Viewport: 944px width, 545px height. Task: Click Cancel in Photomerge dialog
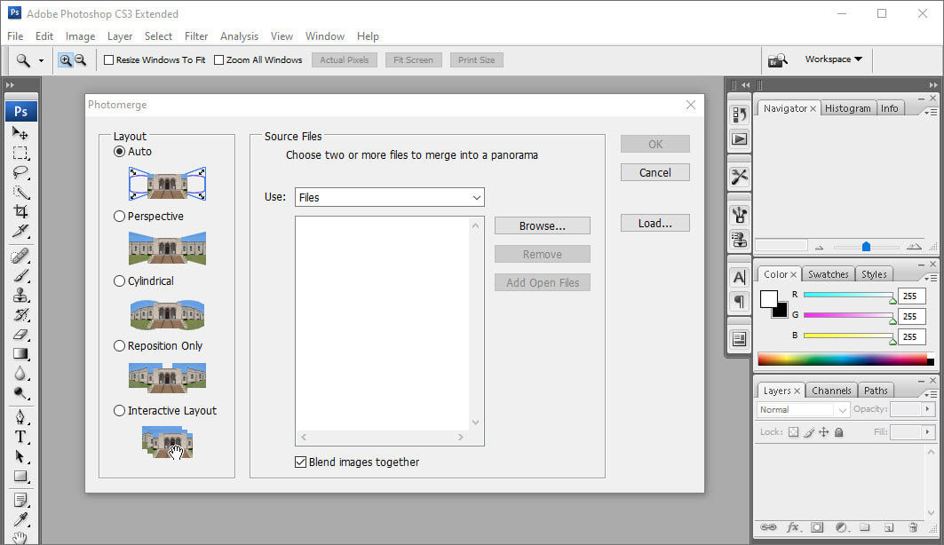point(655,173)
